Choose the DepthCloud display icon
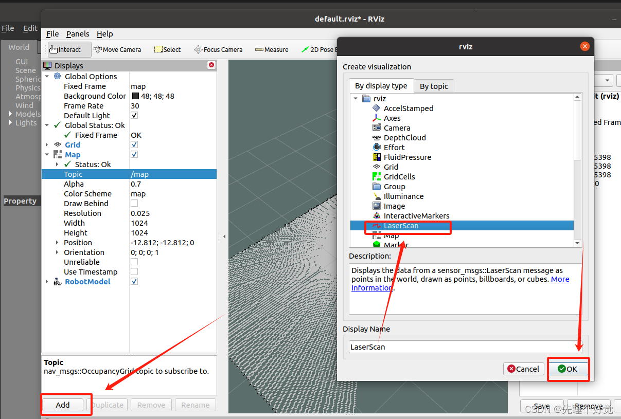The height and width of the screenshot is (419, 621). coord(377,137)
